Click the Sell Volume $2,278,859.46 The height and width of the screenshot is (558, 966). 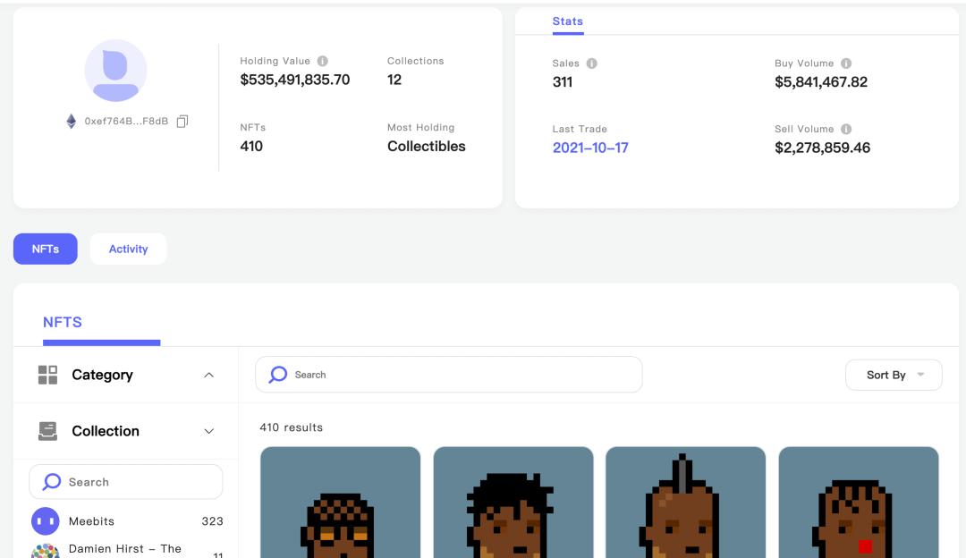click(823, 148)
